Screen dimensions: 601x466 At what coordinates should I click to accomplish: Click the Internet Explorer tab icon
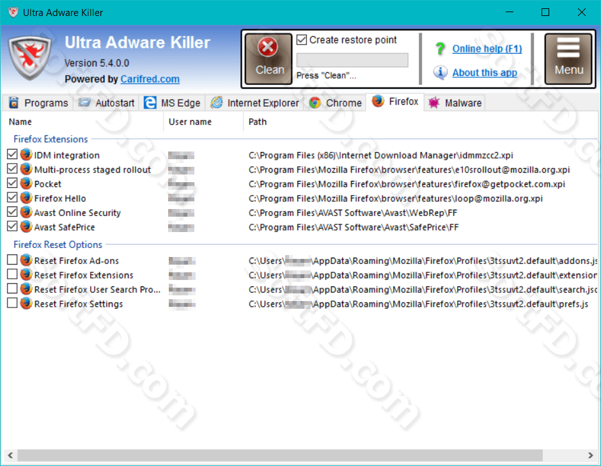(217, 102)
